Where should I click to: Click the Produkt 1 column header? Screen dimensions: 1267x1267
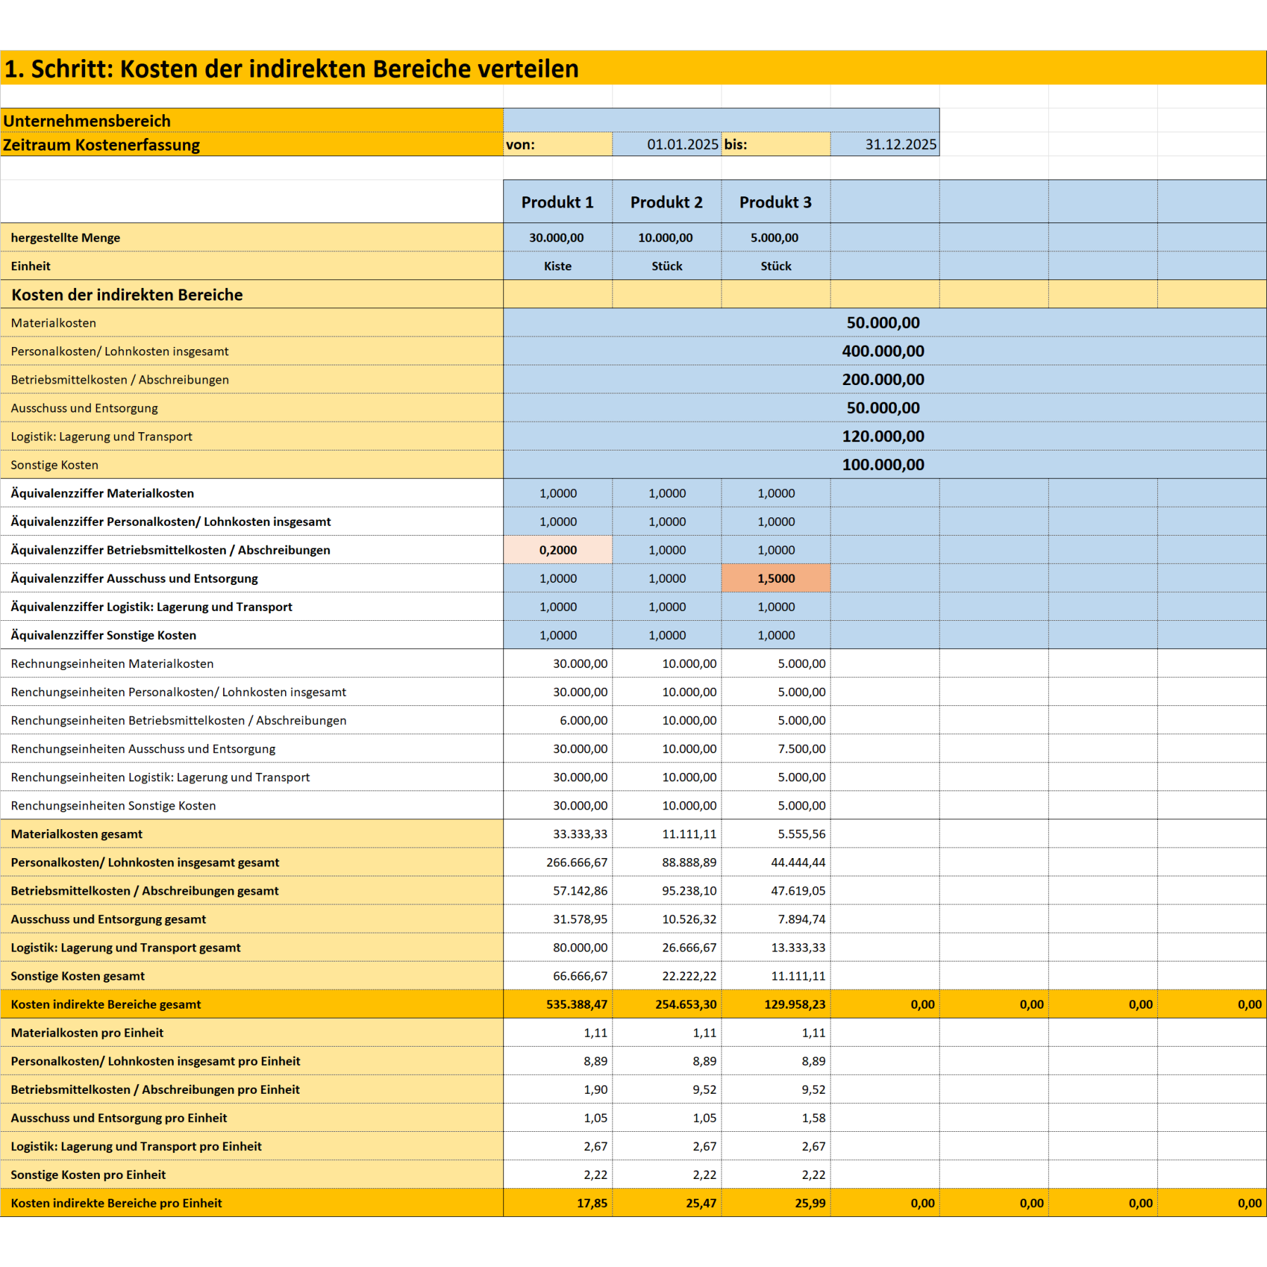coord(558,201)
